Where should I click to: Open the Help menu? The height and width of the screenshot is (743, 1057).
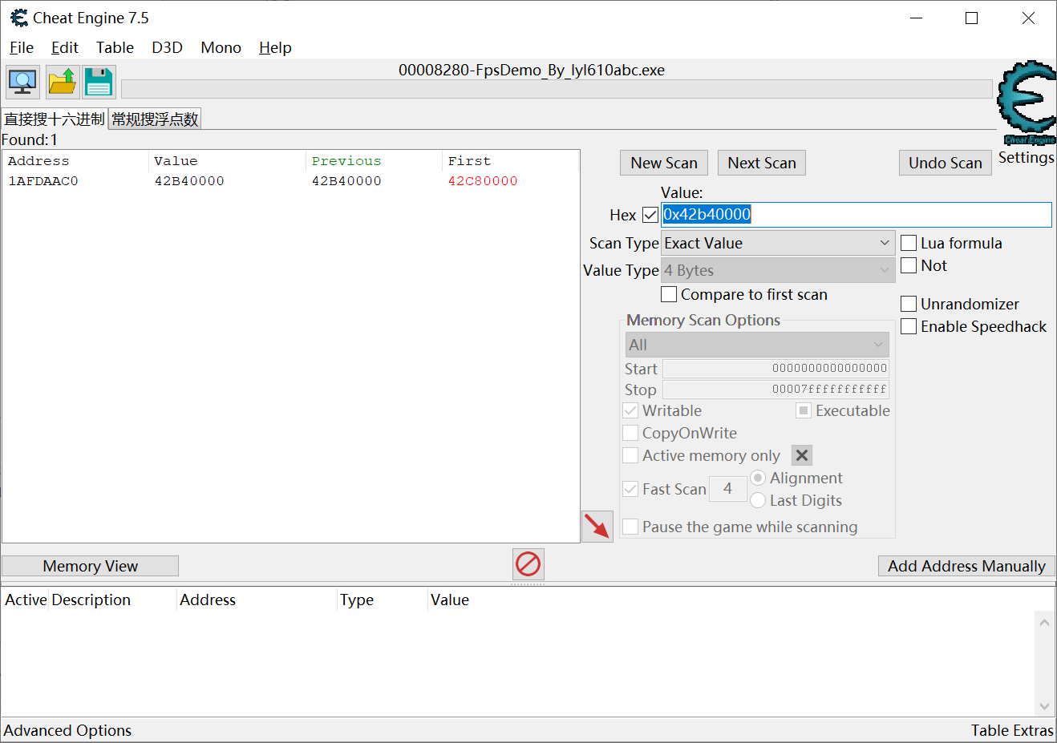coord(275,47)
